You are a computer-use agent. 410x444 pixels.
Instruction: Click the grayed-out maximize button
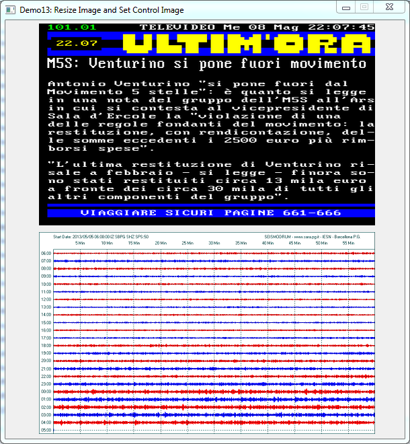[x=364, y=7]
